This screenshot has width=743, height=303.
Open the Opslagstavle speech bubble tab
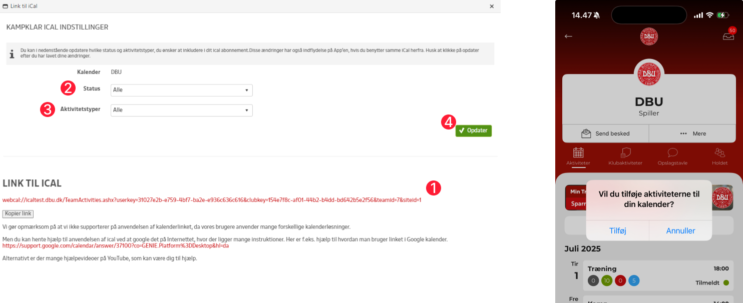(x=672, y=156)
